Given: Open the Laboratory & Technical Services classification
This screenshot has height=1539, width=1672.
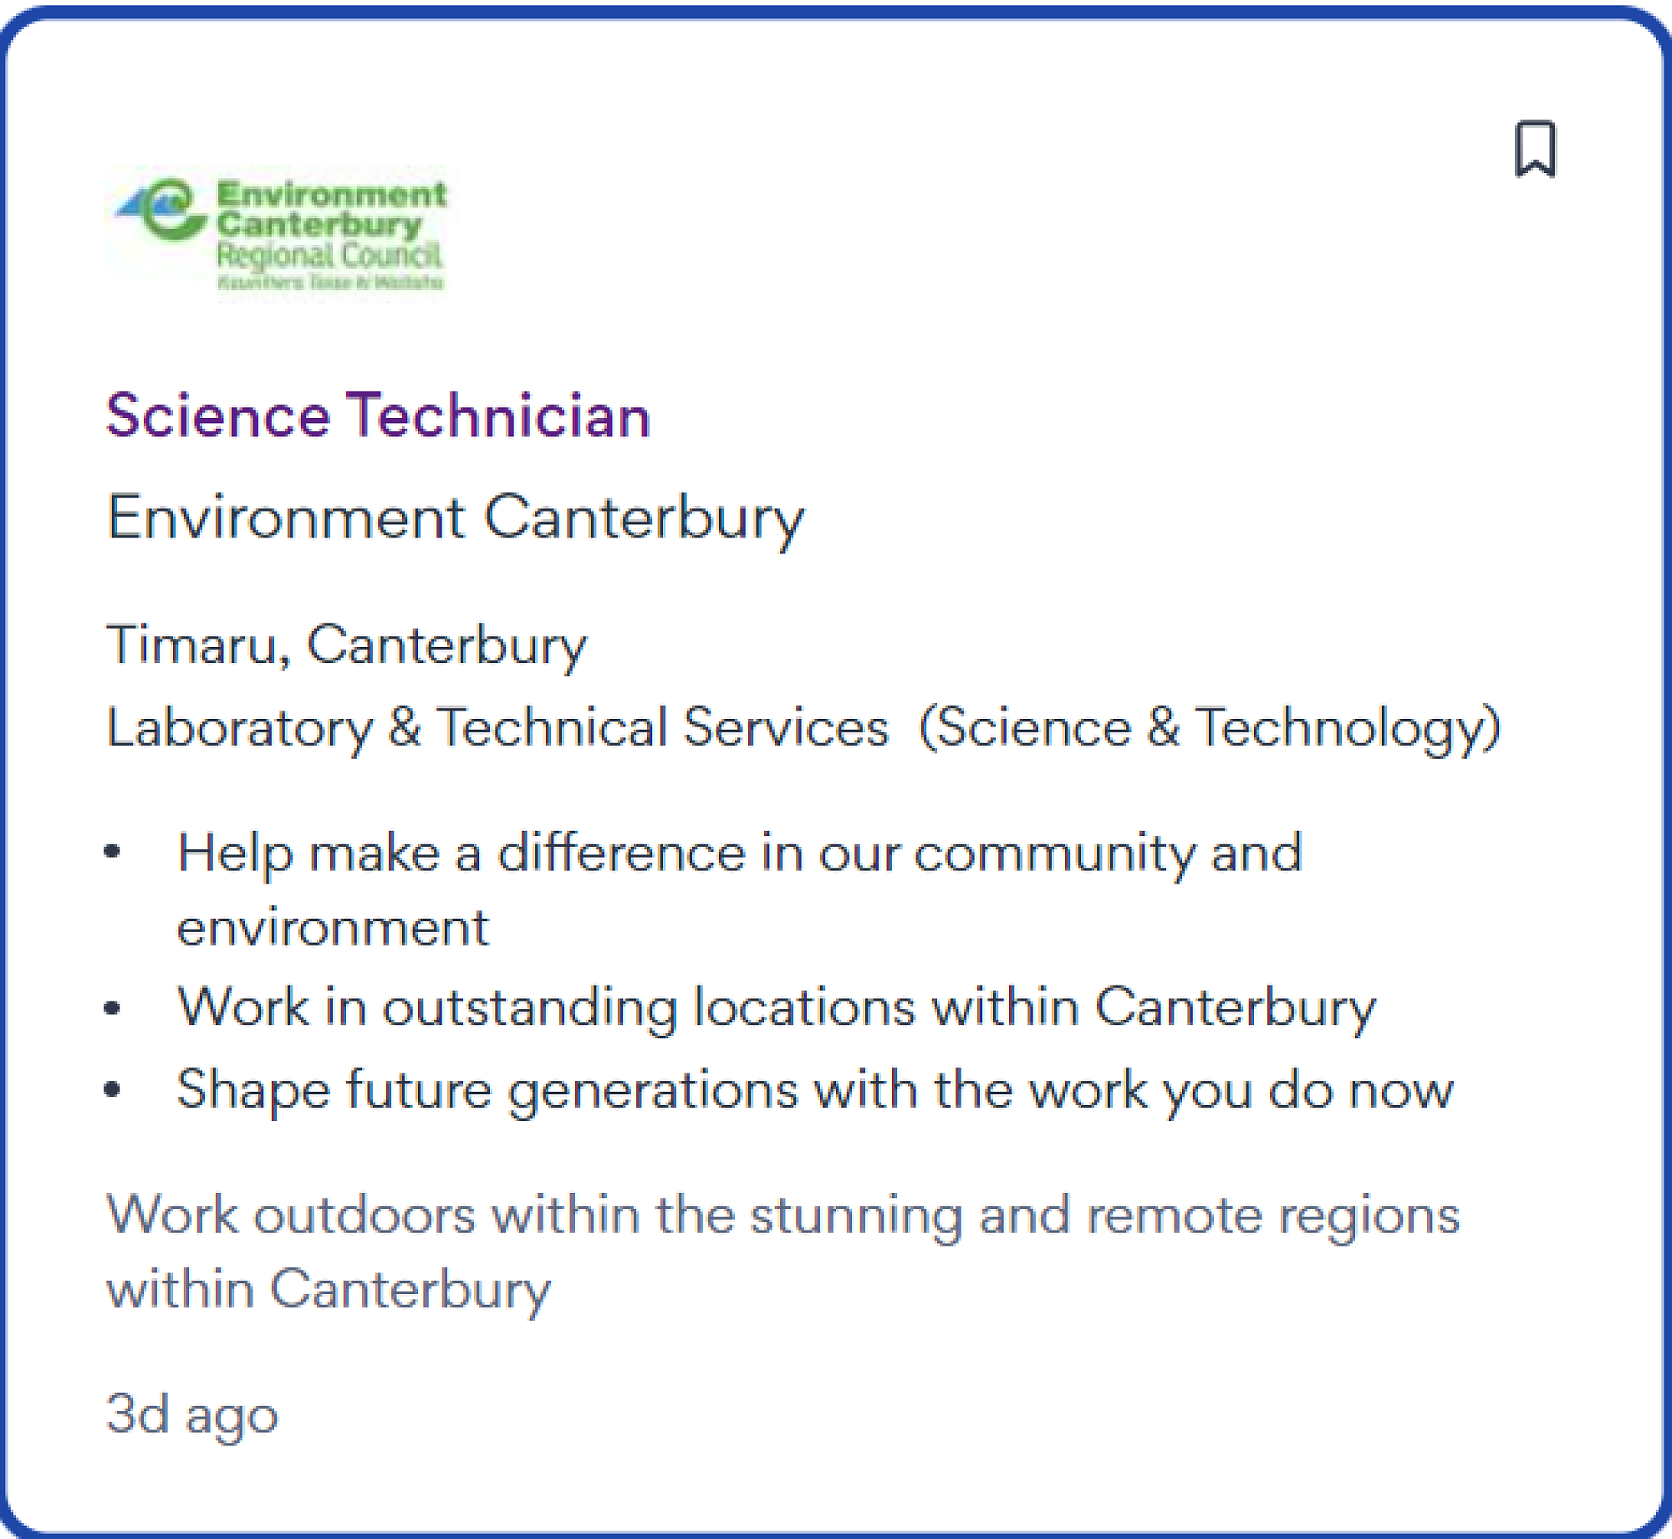Looking at the screenshot, I should [497, 726].
